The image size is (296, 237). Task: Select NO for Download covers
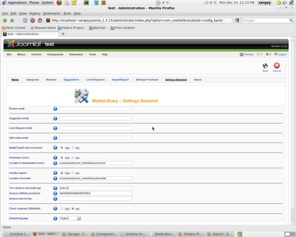73,158
